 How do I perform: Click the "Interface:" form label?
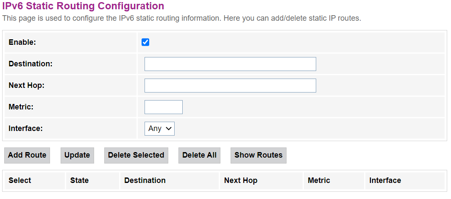click(x=25, y=128)
